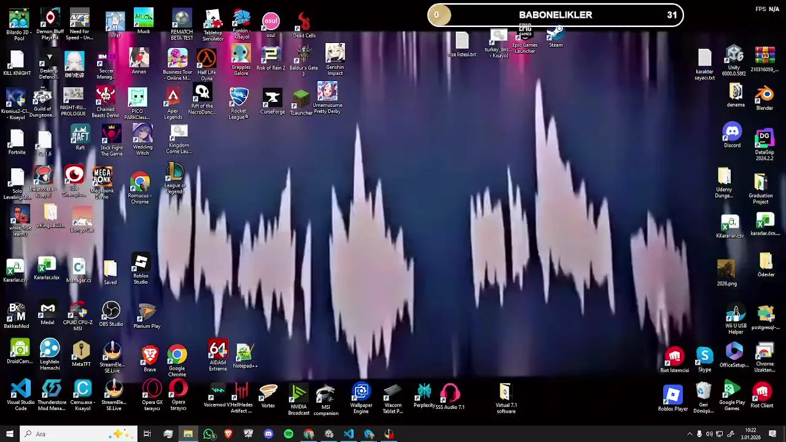This screenshot has width=786, height=442.
Task: Select the Manager.cs file icon
Action: click(79, 271)
